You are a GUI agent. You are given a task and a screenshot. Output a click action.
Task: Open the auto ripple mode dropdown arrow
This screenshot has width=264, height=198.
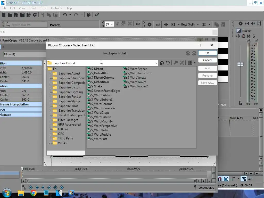[238, 179]
